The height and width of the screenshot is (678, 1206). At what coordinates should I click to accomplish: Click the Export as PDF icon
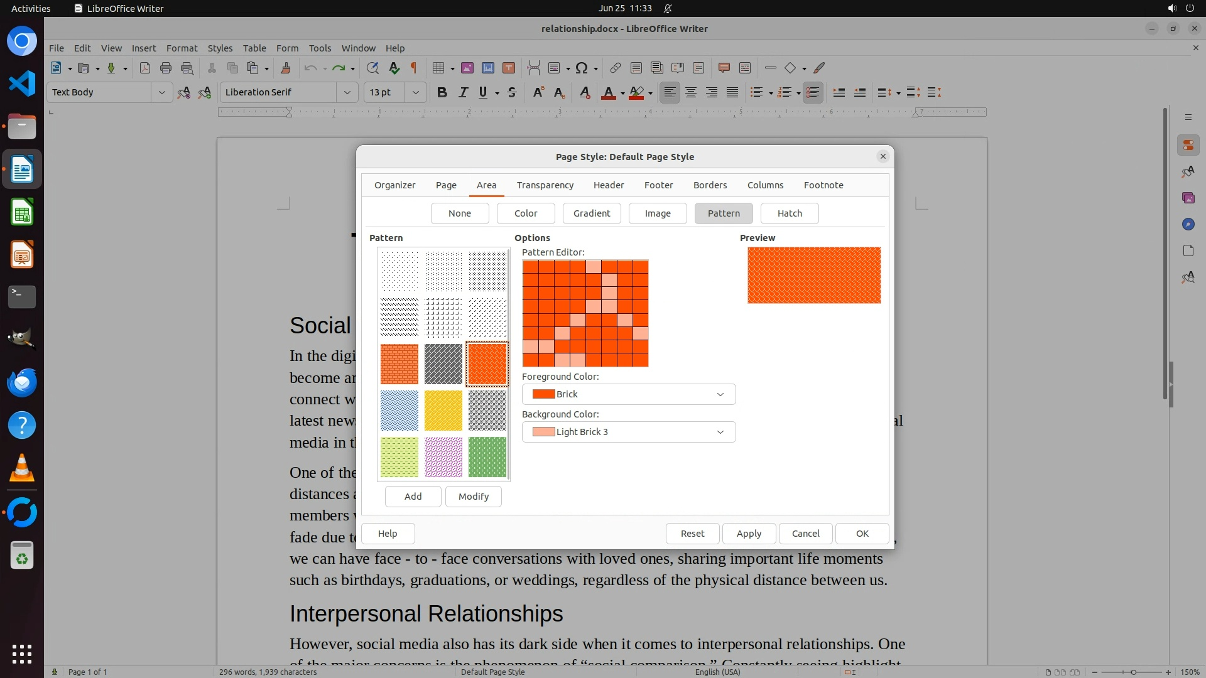coord(145,68)
